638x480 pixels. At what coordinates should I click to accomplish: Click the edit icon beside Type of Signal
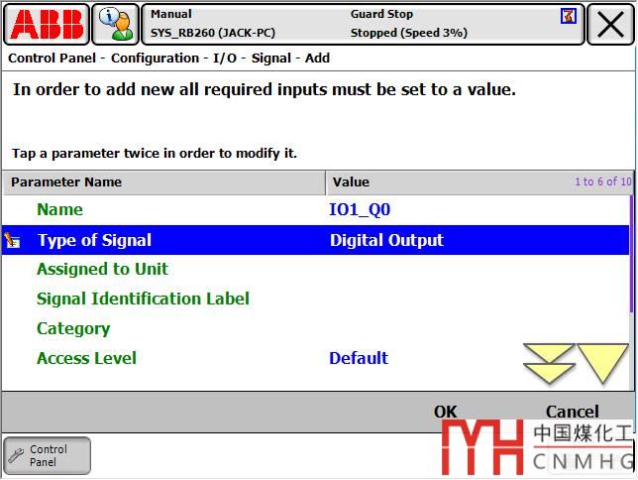12,240
